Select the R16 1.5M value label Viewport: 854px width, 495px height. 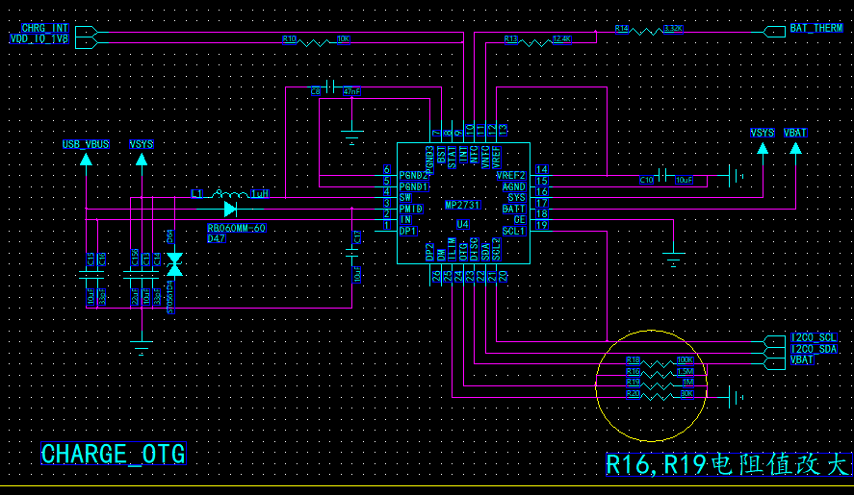tap(685, 371)
